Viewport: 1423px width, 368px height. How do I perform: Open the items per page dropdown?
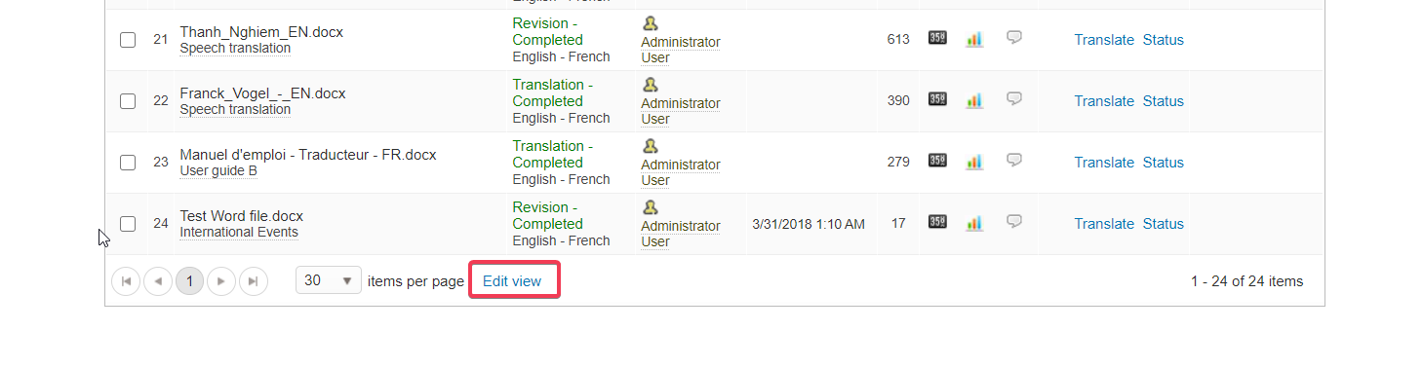pos(329,280)
